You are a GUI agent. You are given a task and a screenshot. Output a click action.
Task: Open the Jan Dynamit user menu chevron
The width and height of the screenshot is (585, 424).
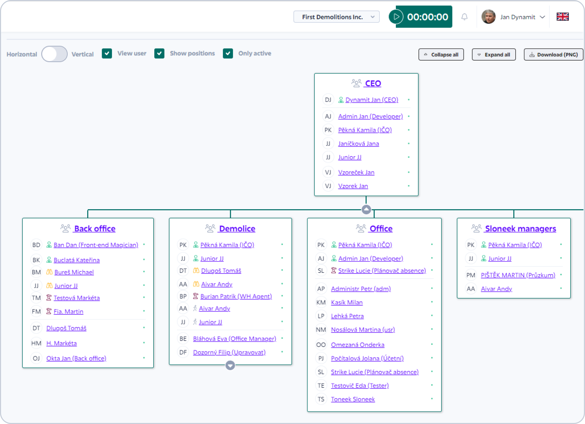[x=543, y=17]
